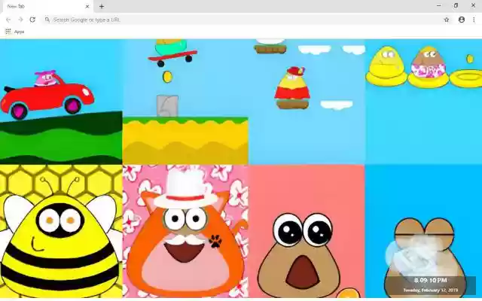Click the pink Pou driving the red car

47,78
